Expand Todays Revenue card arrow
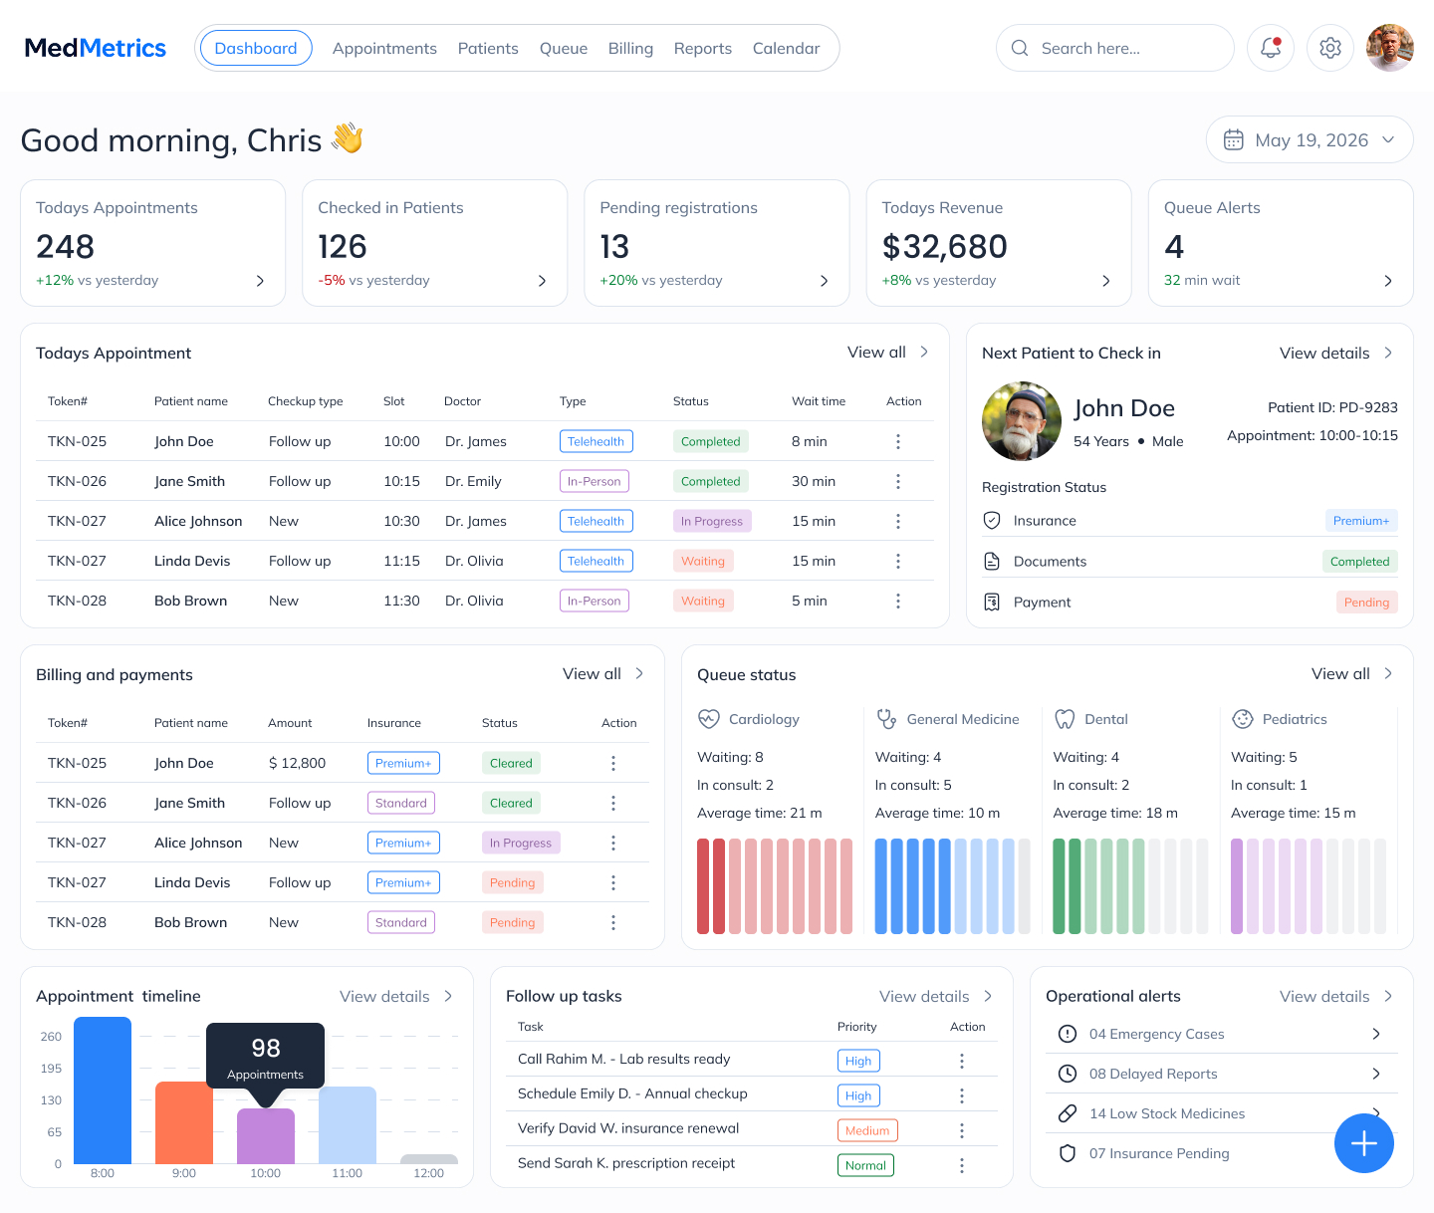This screenshot has width=1434, height=1213. click(1105, 281)
